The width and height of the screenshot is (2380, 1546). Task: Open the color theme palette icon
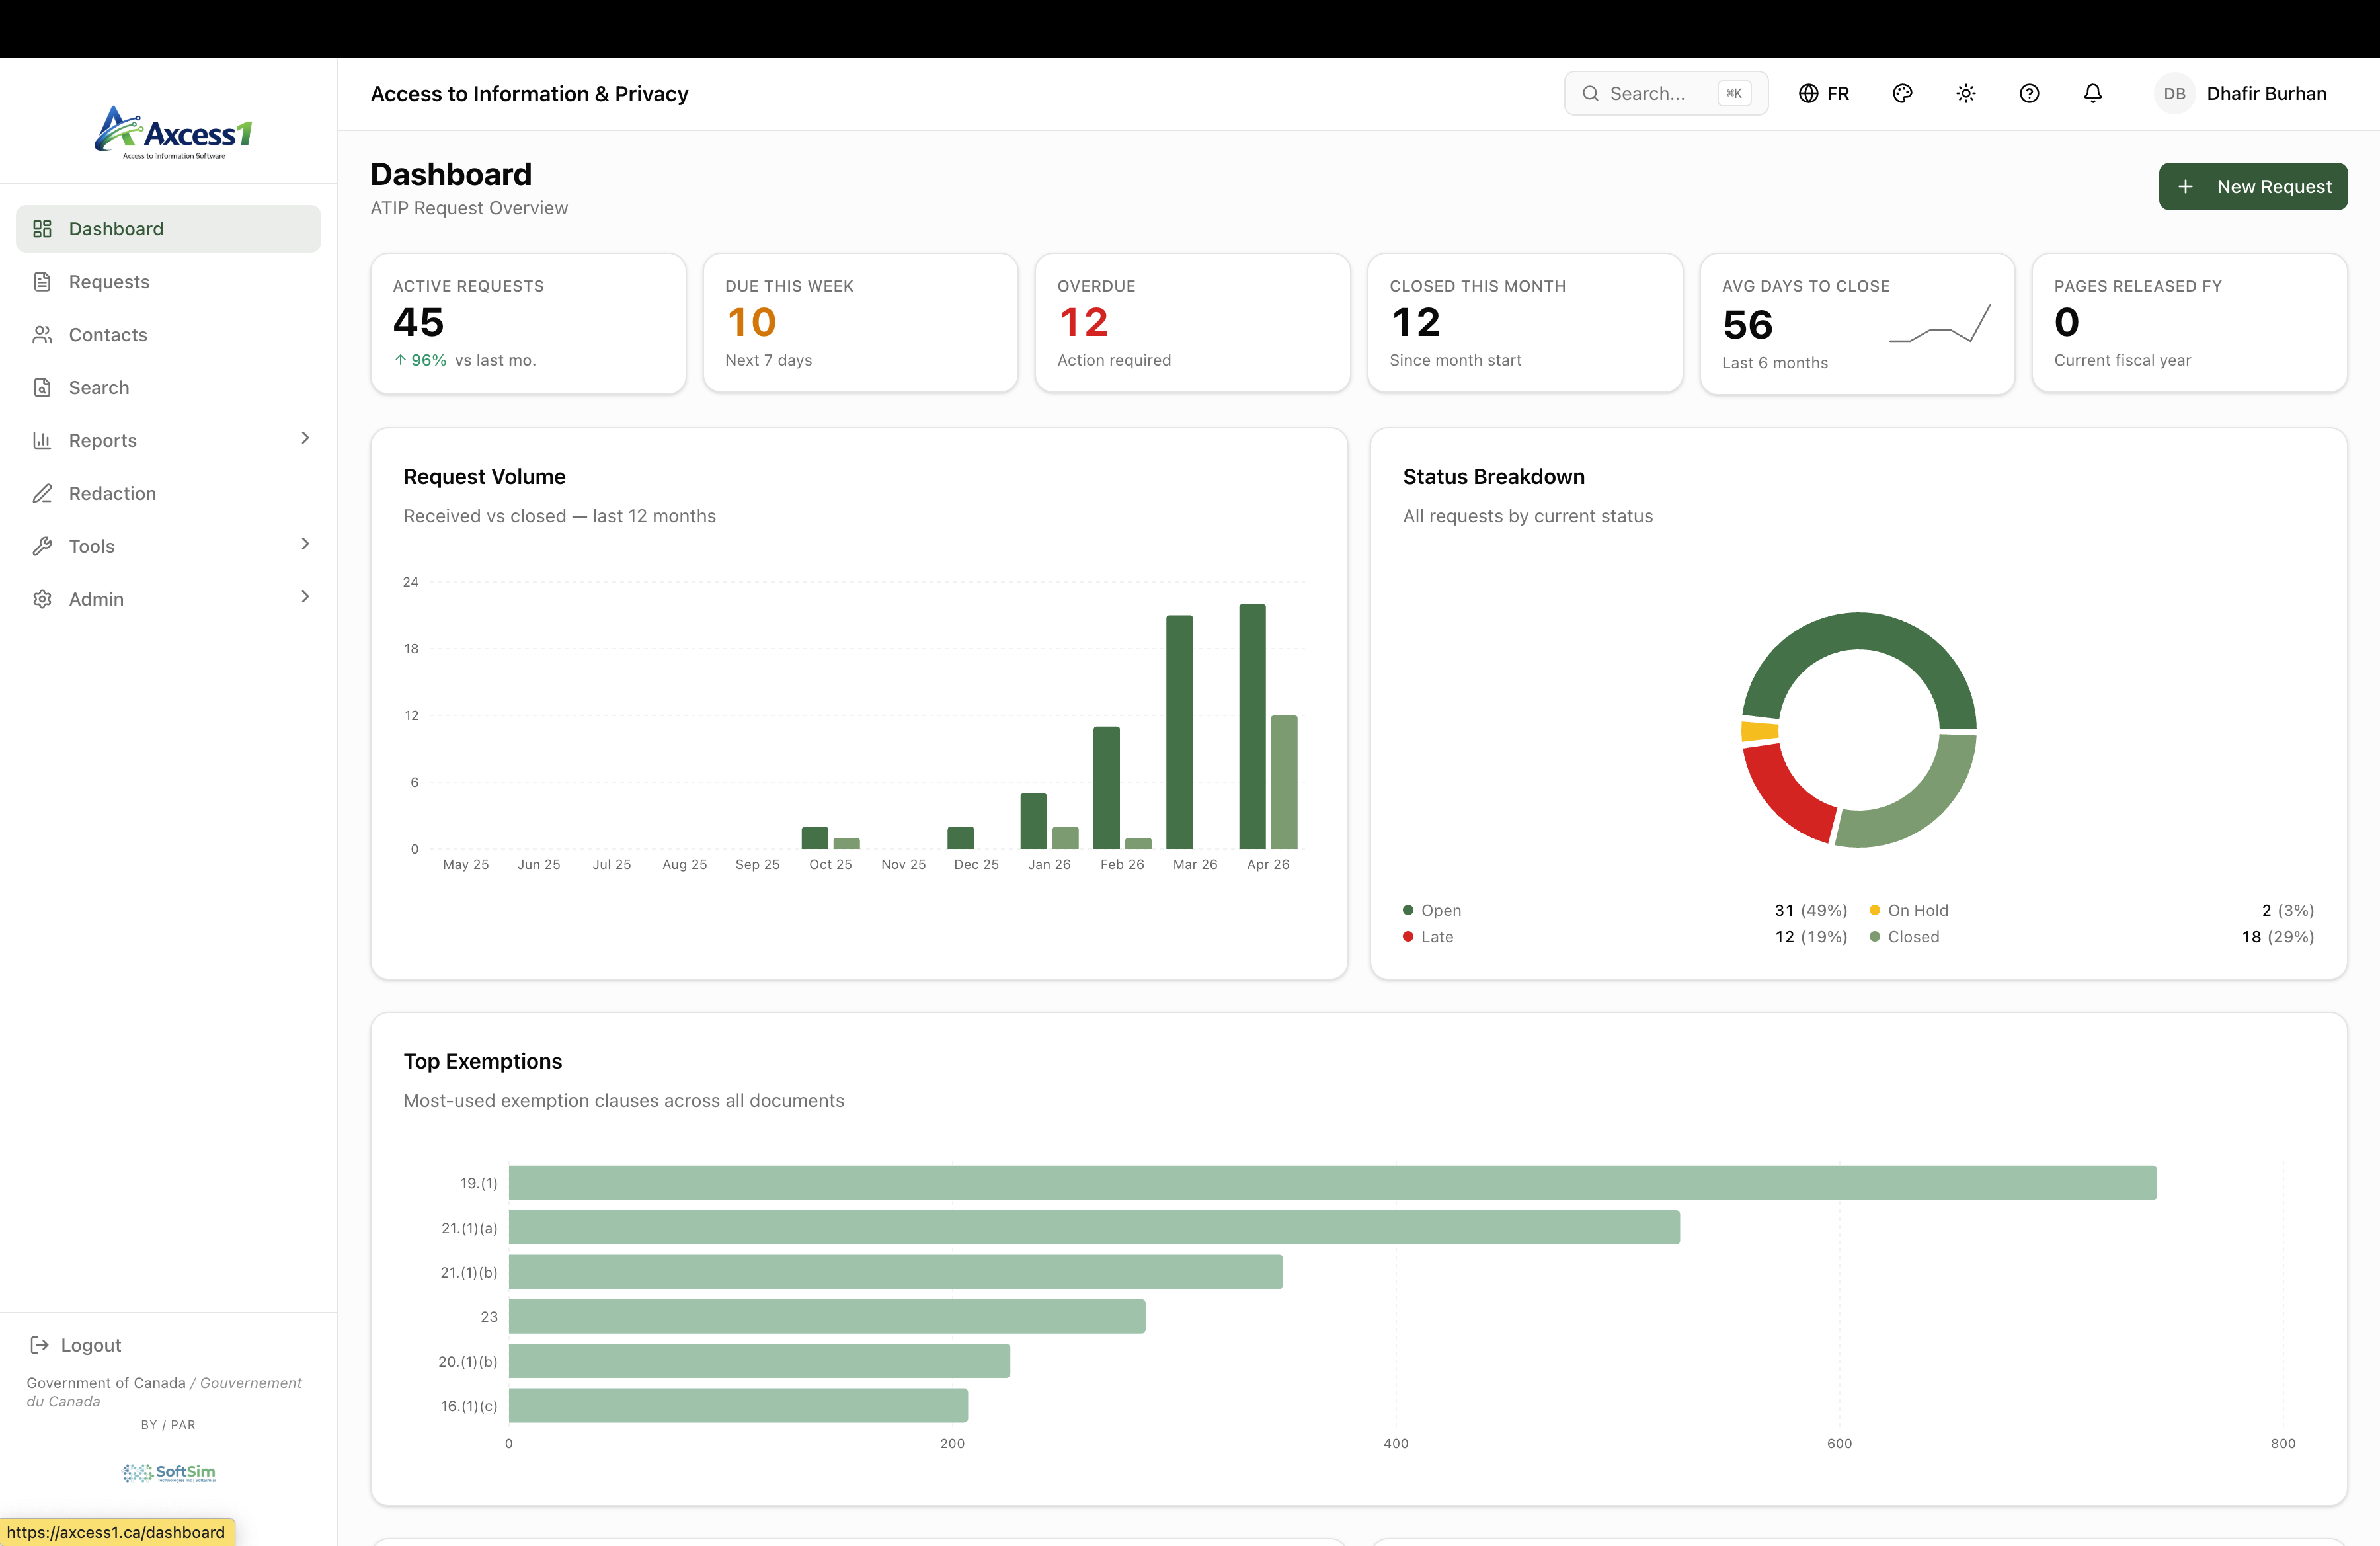coord(1902,93)
